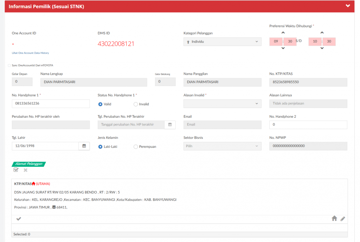Click the Alamat Pelanggan green tab label

pos(29,164)
